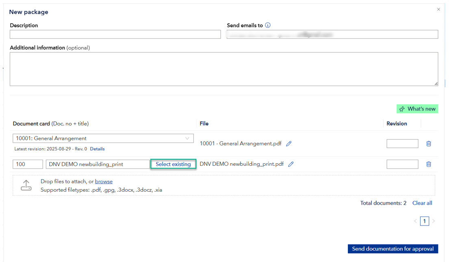Viewport: 451px width, 262px height.
Task: Open Details for latest revision
Action: point(97,149)
